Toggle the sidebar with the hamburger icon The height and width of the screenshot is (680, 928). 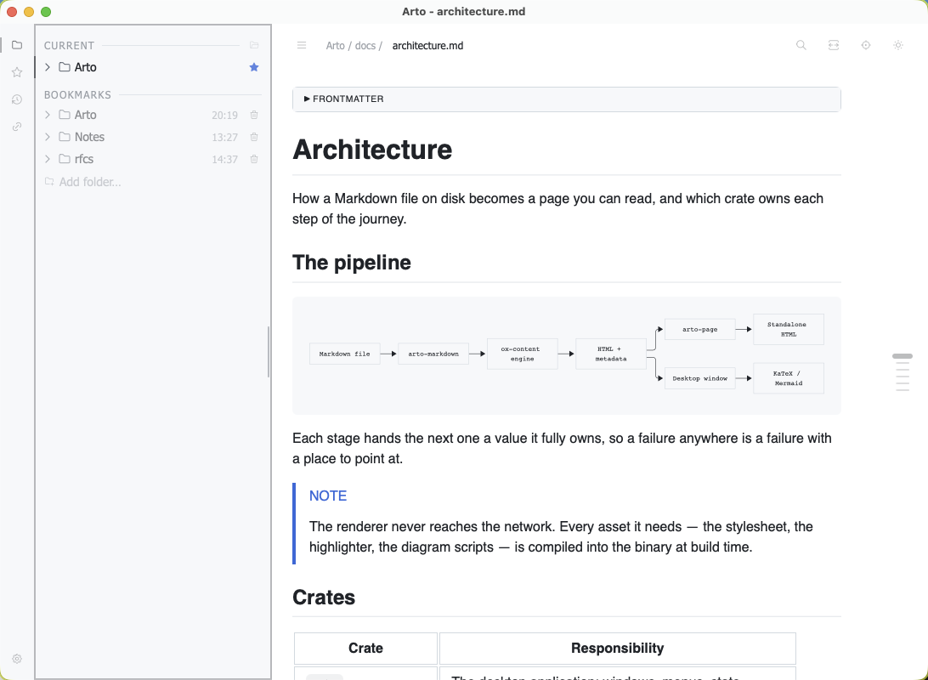[301, 46]
